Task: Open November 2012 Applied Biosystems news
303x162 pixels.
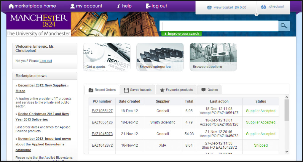Action: pos(43,144)
